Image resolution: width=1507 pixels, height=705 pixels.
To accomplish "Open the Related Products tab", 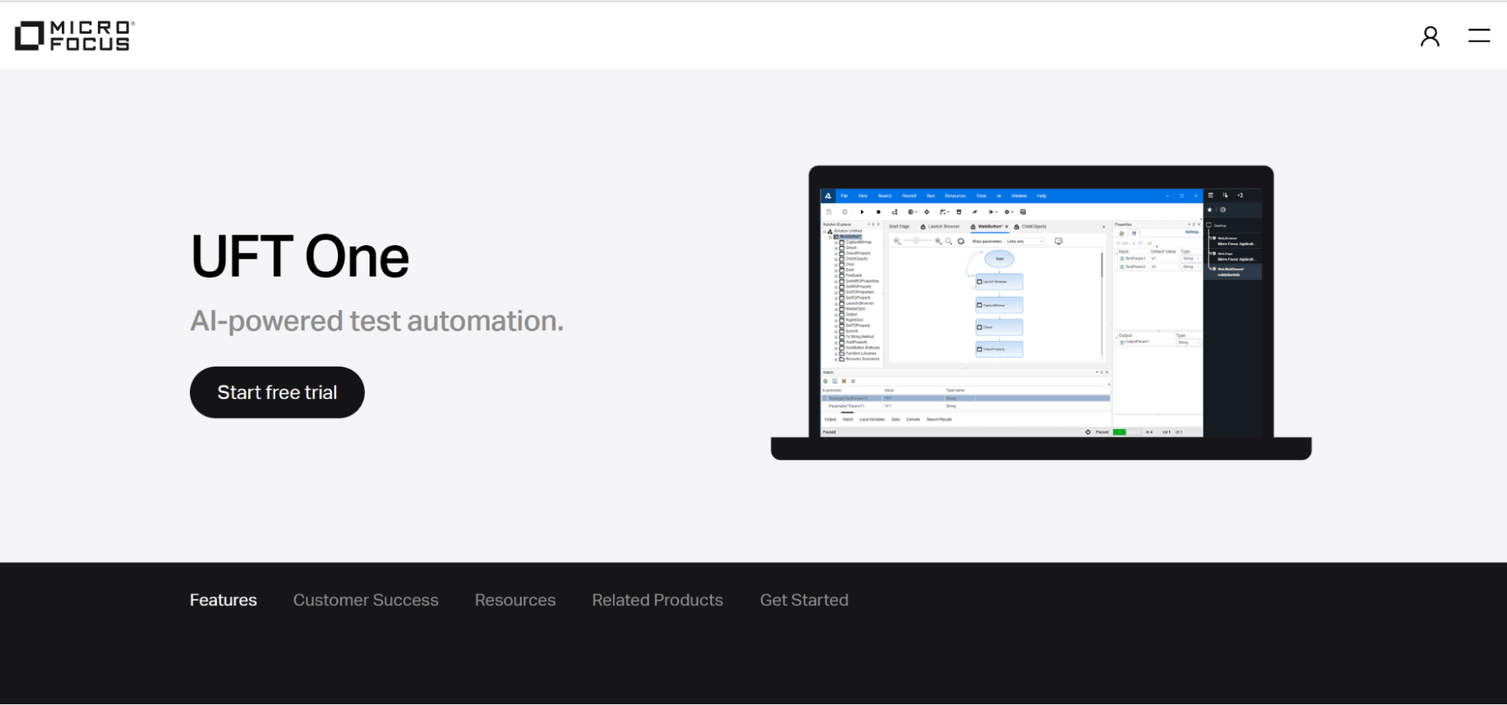I will tap(657, 600).
